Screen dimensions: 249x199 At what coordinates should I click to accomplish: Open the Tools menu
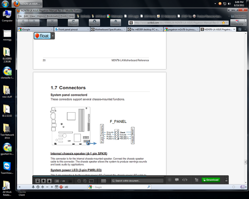[x=64, y=16]
